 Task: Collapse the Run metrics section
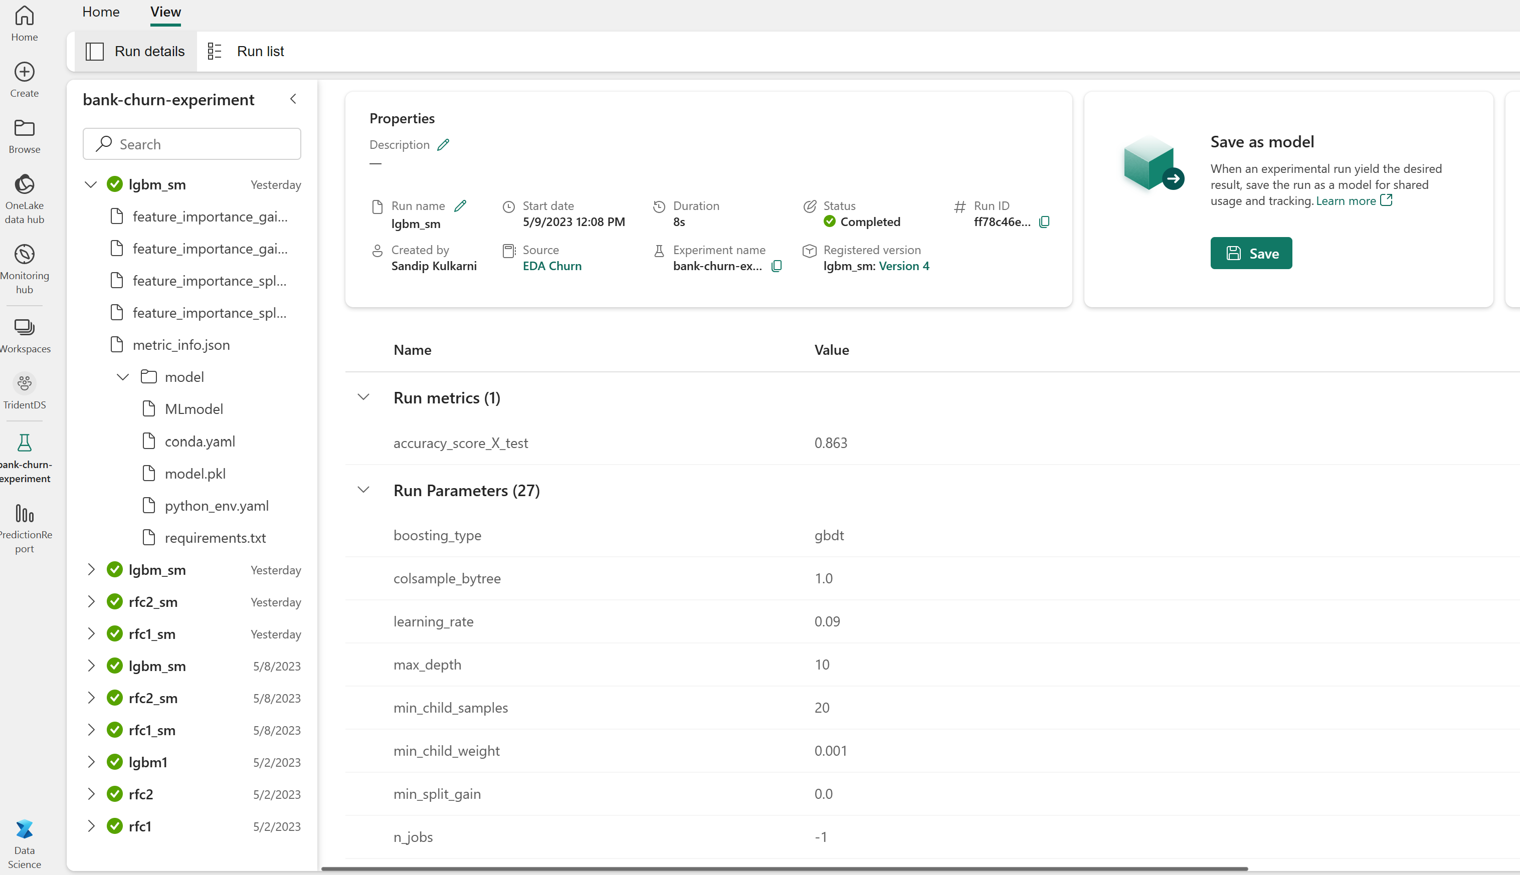[363, 397]
